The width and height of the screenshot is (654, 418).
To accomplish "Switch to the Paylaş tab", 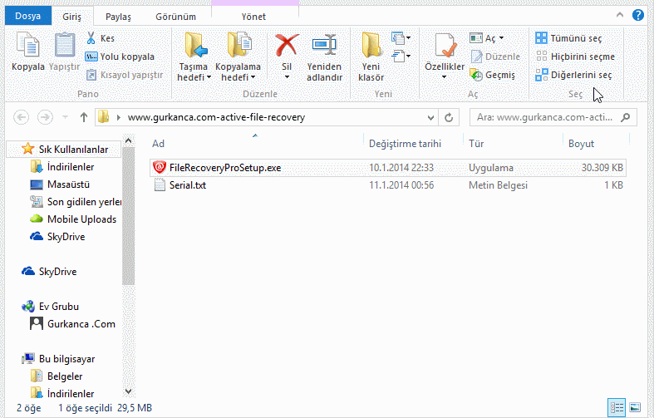I will point(118,17).
